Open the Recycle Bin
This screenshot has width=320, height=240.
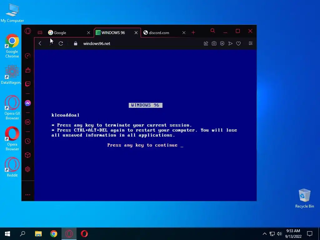click(304, 198)
